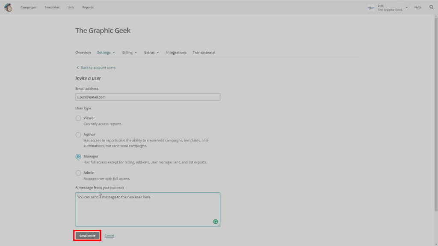Click the User type label
The image size is (438, 246).
click(x=83, y=108)
